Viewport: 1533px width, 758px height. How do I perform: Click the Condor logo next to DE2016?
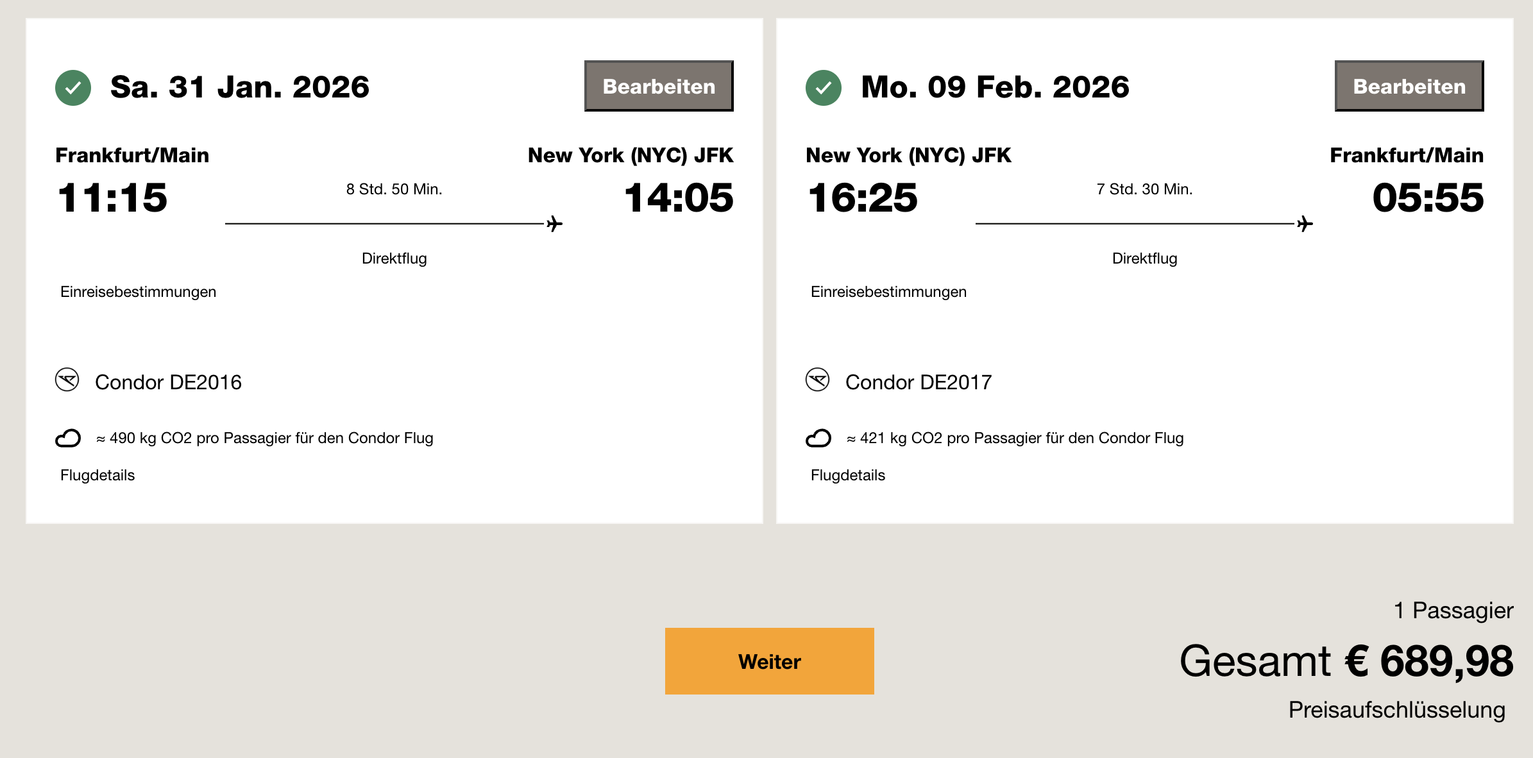click(x=67, y=380)
